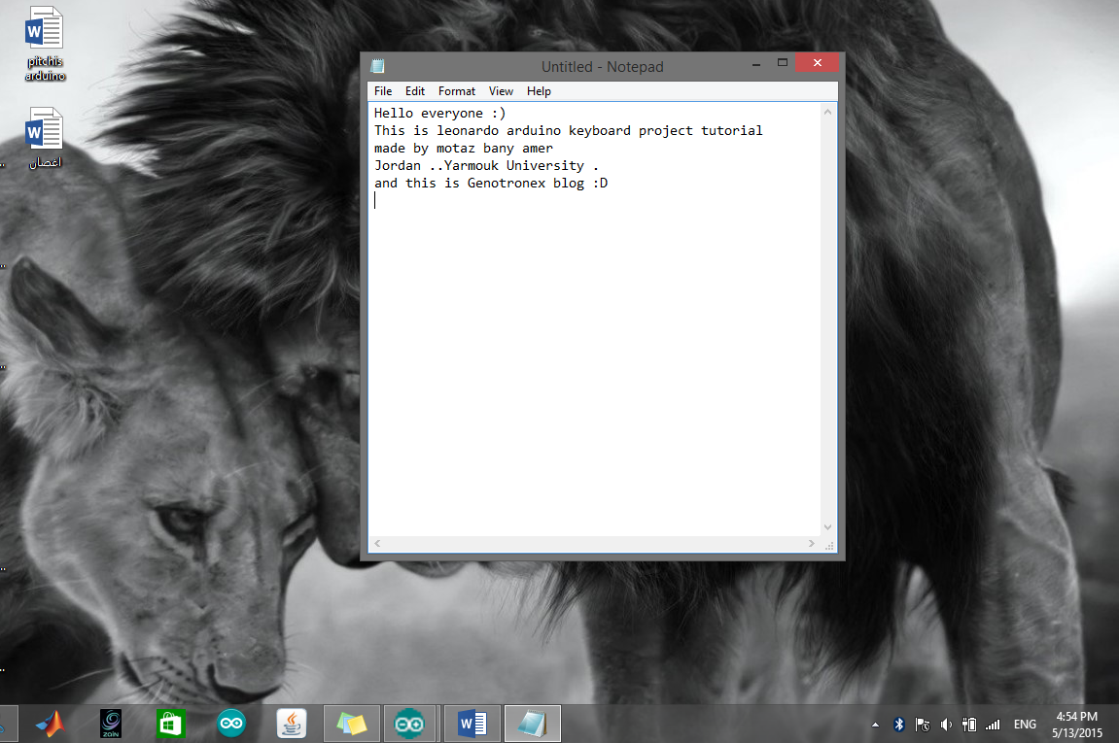The width and height of the screenshot is (1119, 743).
Task: Open the Arduino IDE taskbar icon
Action: 231,723
